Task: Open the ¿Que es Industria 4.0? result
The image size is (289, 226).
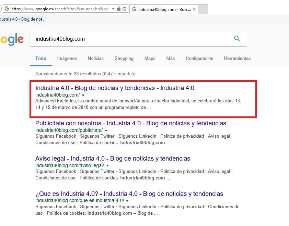Action: click(x=129, y=193)
